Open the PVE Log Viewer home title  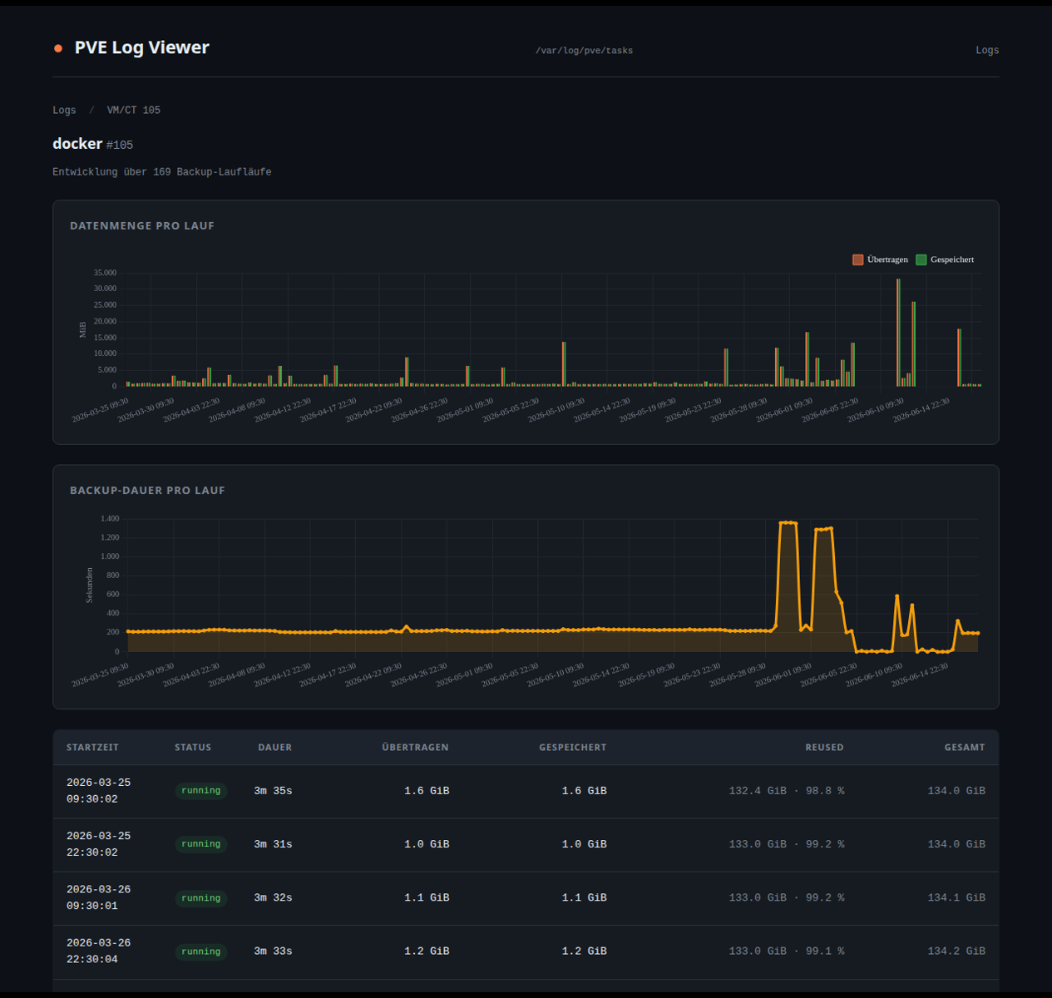[x=141, y=48]
